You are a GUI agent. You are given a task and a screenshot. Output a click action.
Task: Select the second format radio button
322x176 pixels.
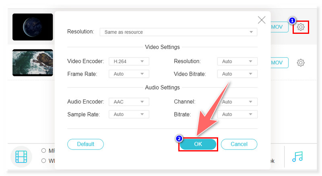pos(43,161)
